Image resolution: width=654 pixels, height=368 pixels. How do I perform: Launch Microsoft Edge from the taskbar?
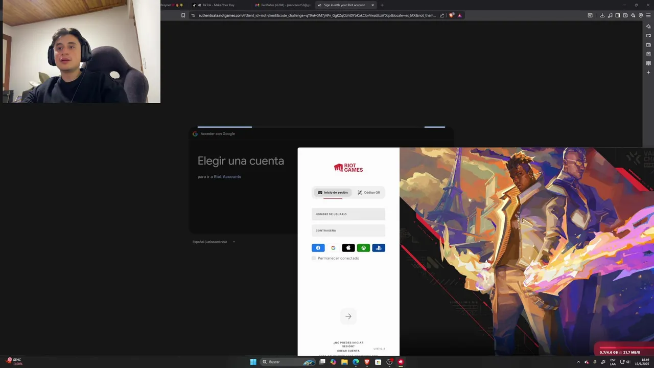point(356,362)
